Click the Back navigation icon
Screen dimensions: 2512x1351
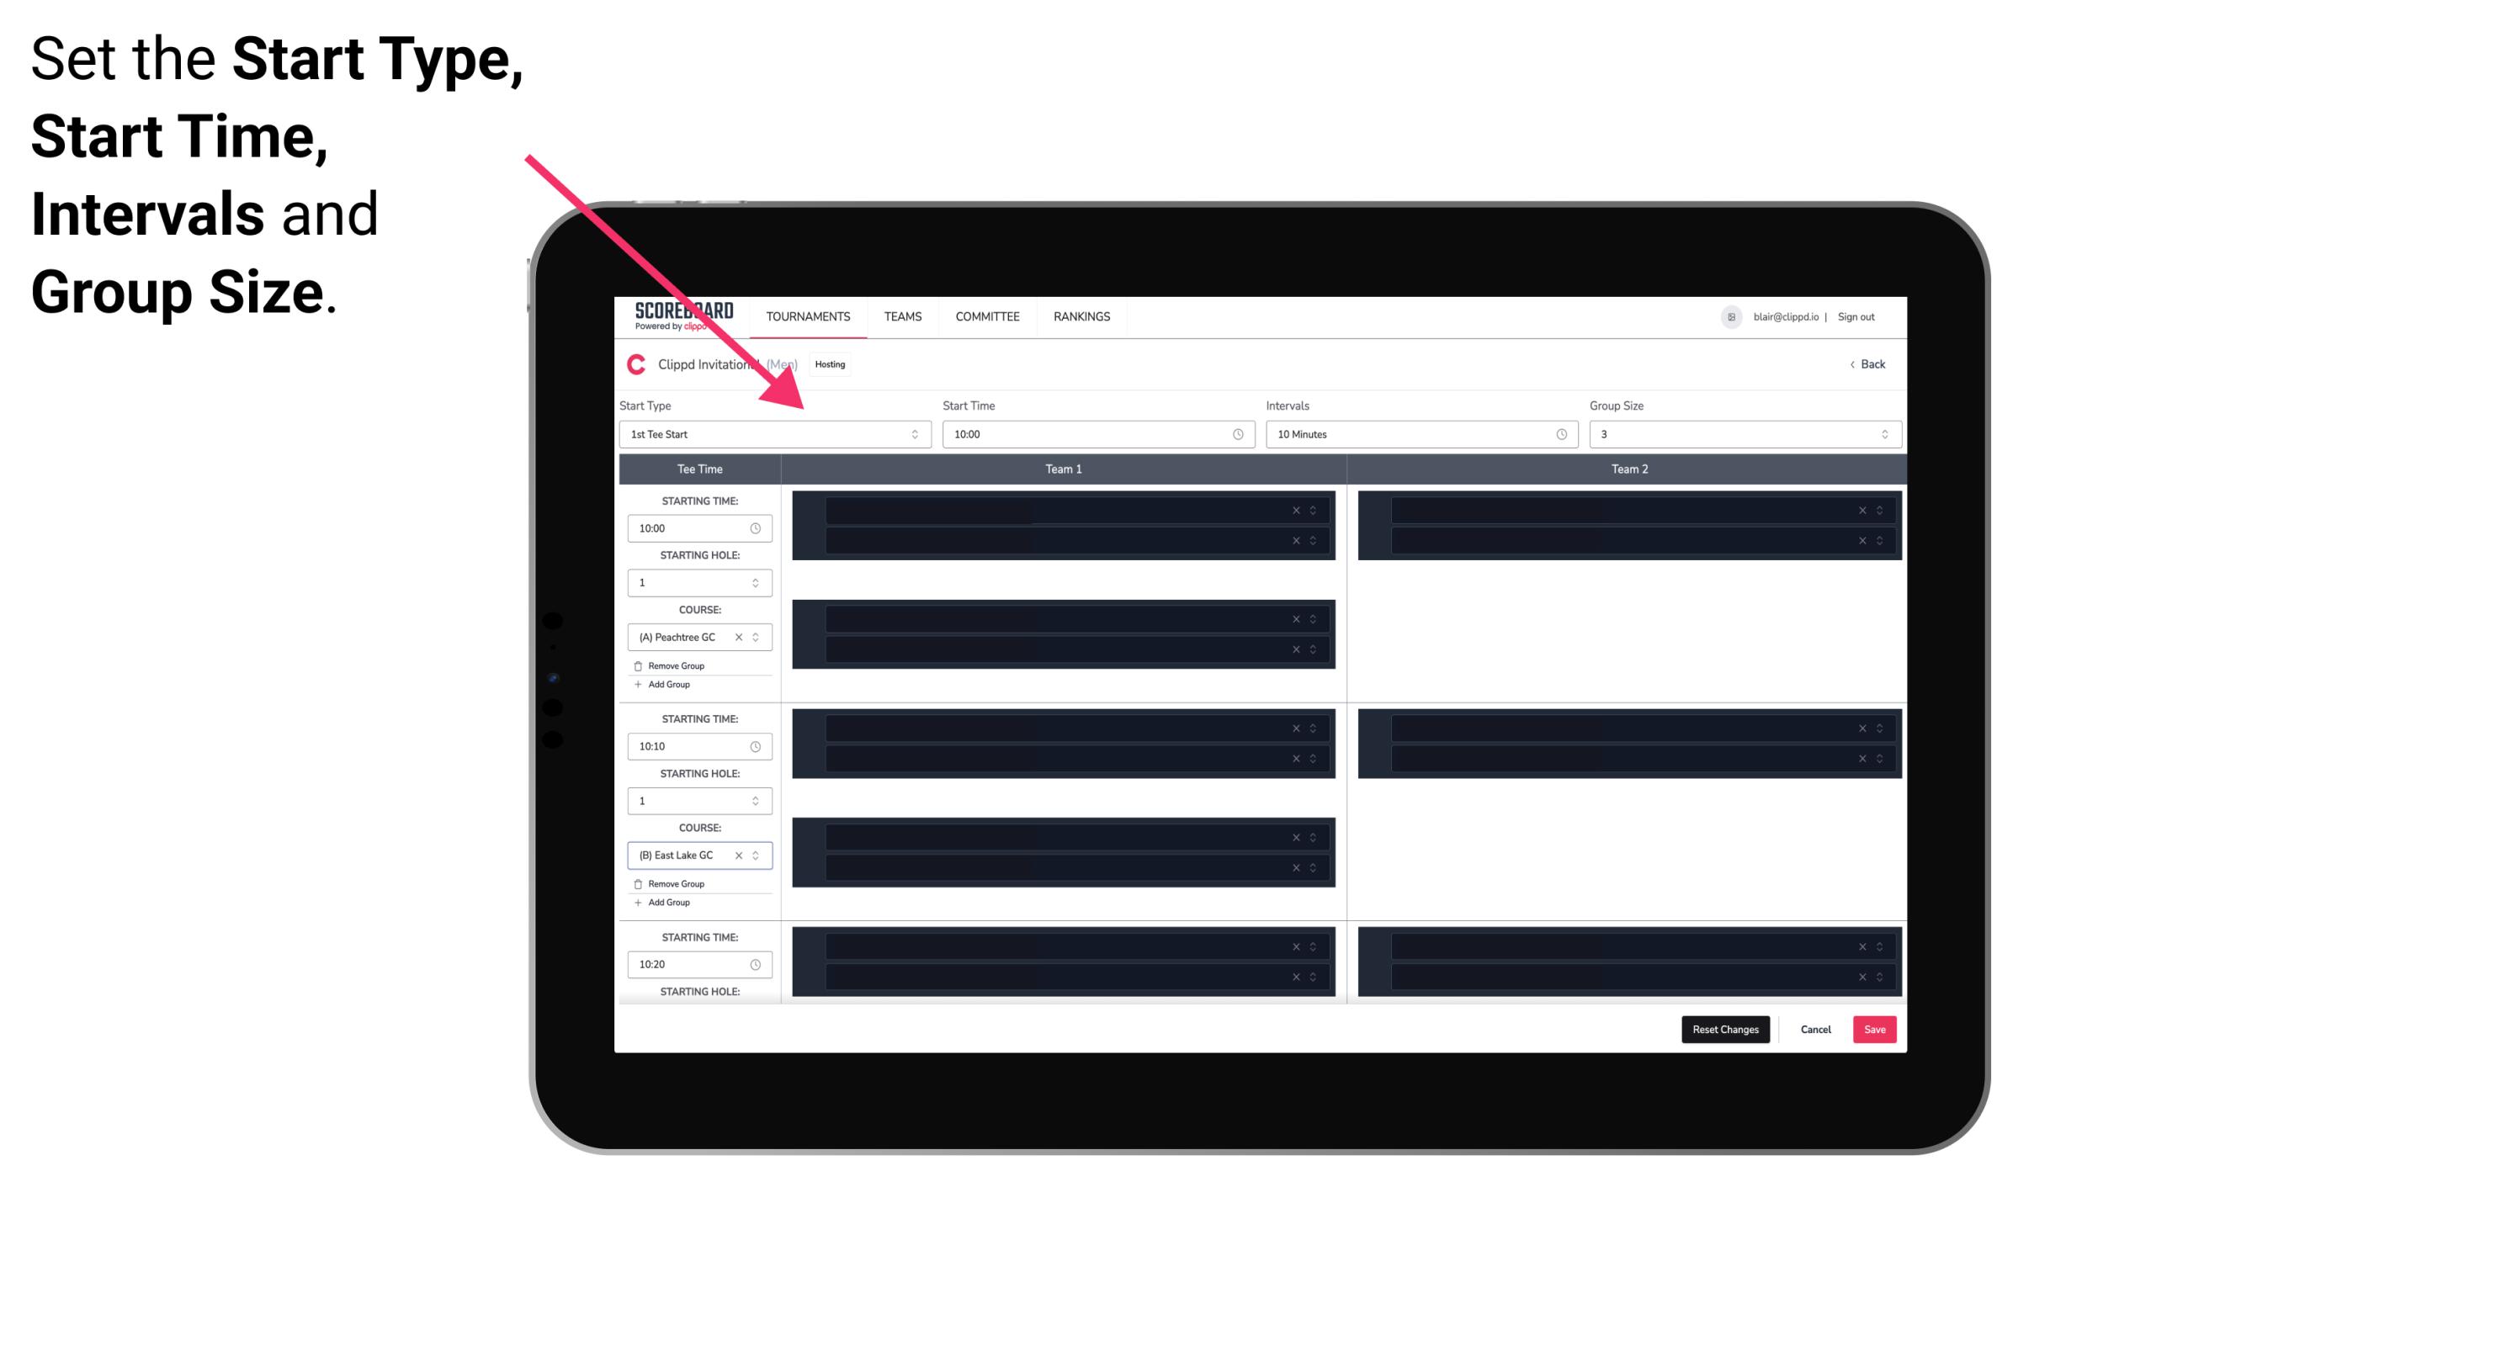pyautogui.click(x=1851, y=363)
